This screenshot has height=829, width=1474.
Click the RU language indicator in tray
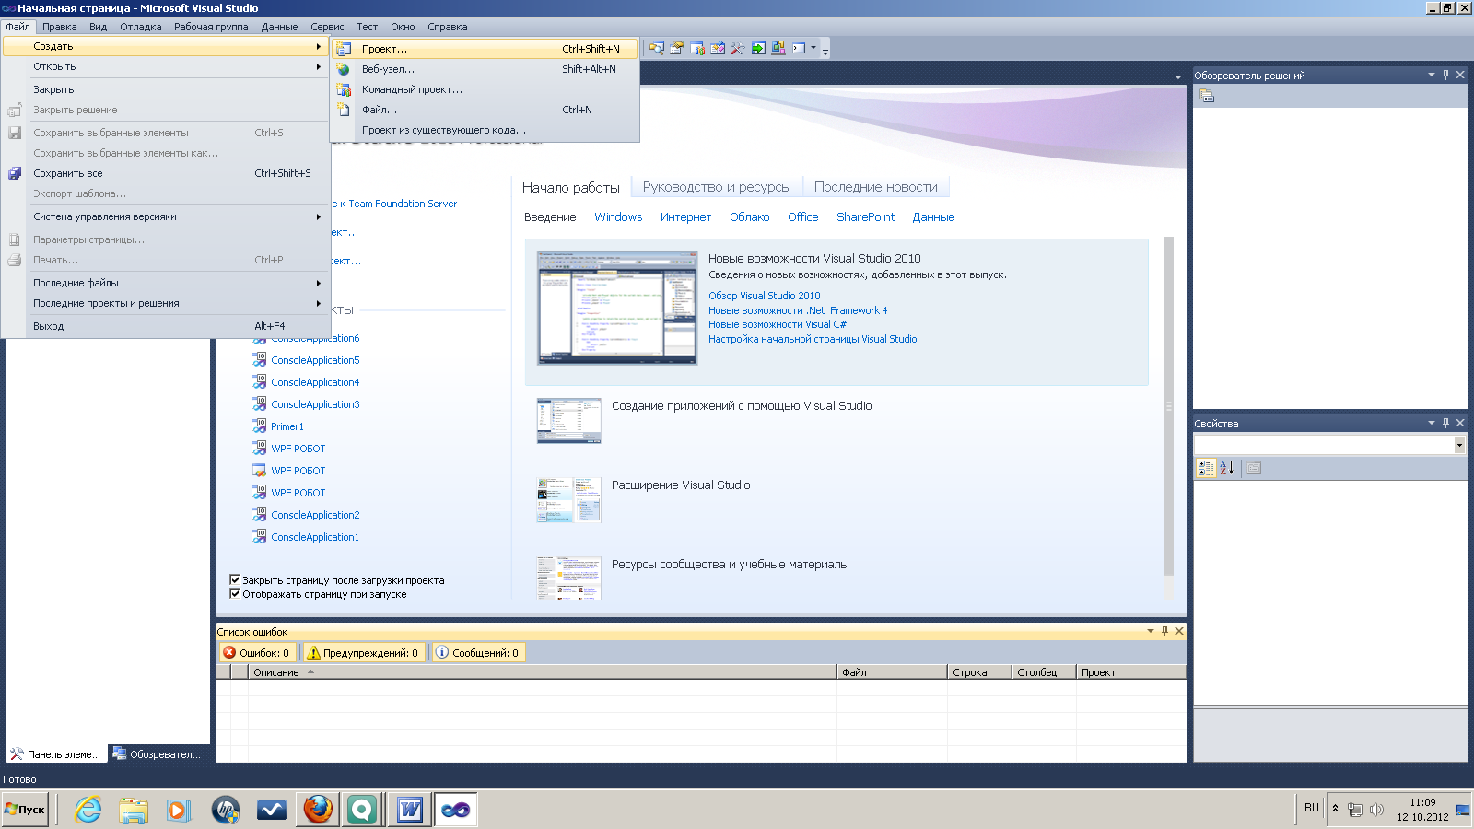pyautogui.click(x=1312, y=808)
